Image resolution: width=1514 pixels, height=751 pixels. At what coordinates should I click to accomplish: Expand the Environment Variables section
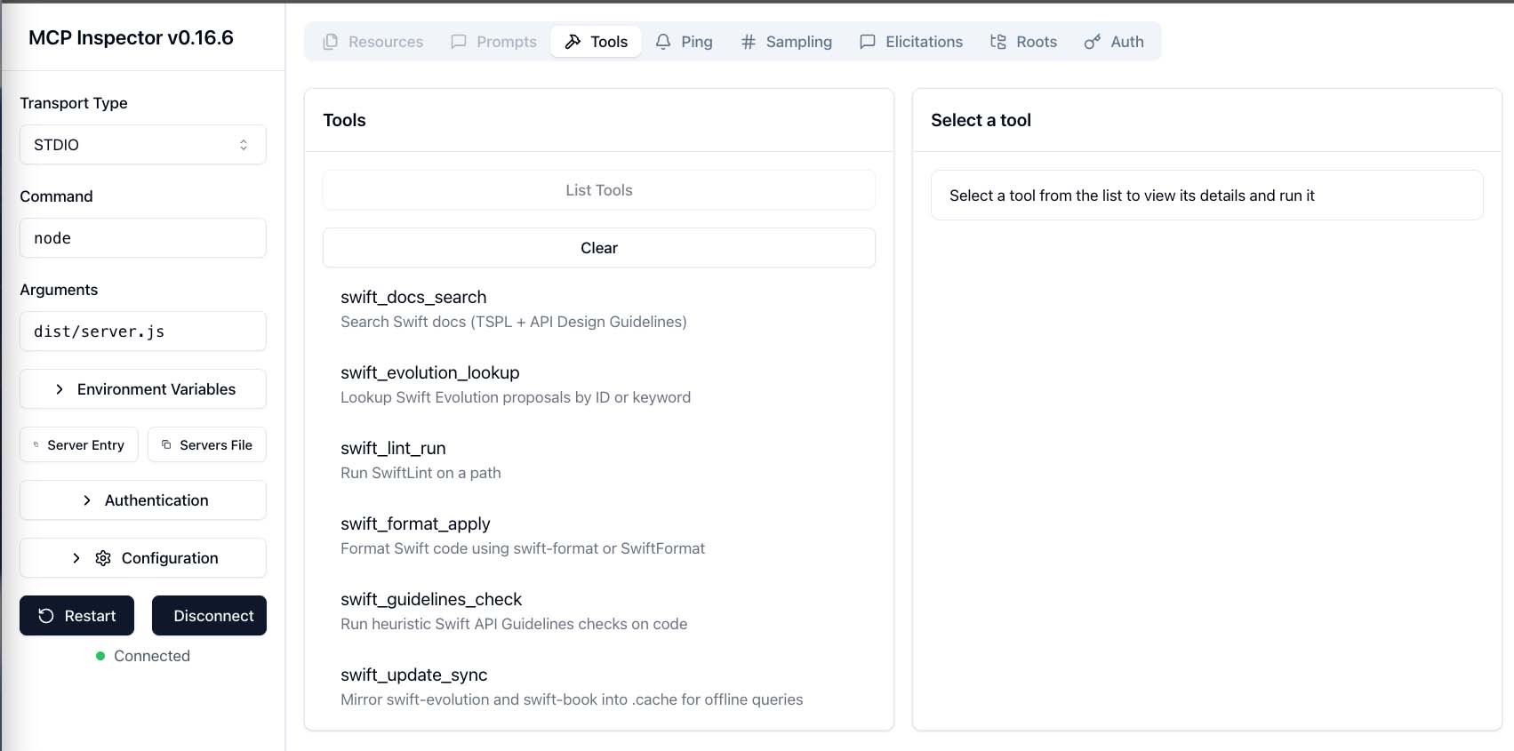[x=142, y=389]
